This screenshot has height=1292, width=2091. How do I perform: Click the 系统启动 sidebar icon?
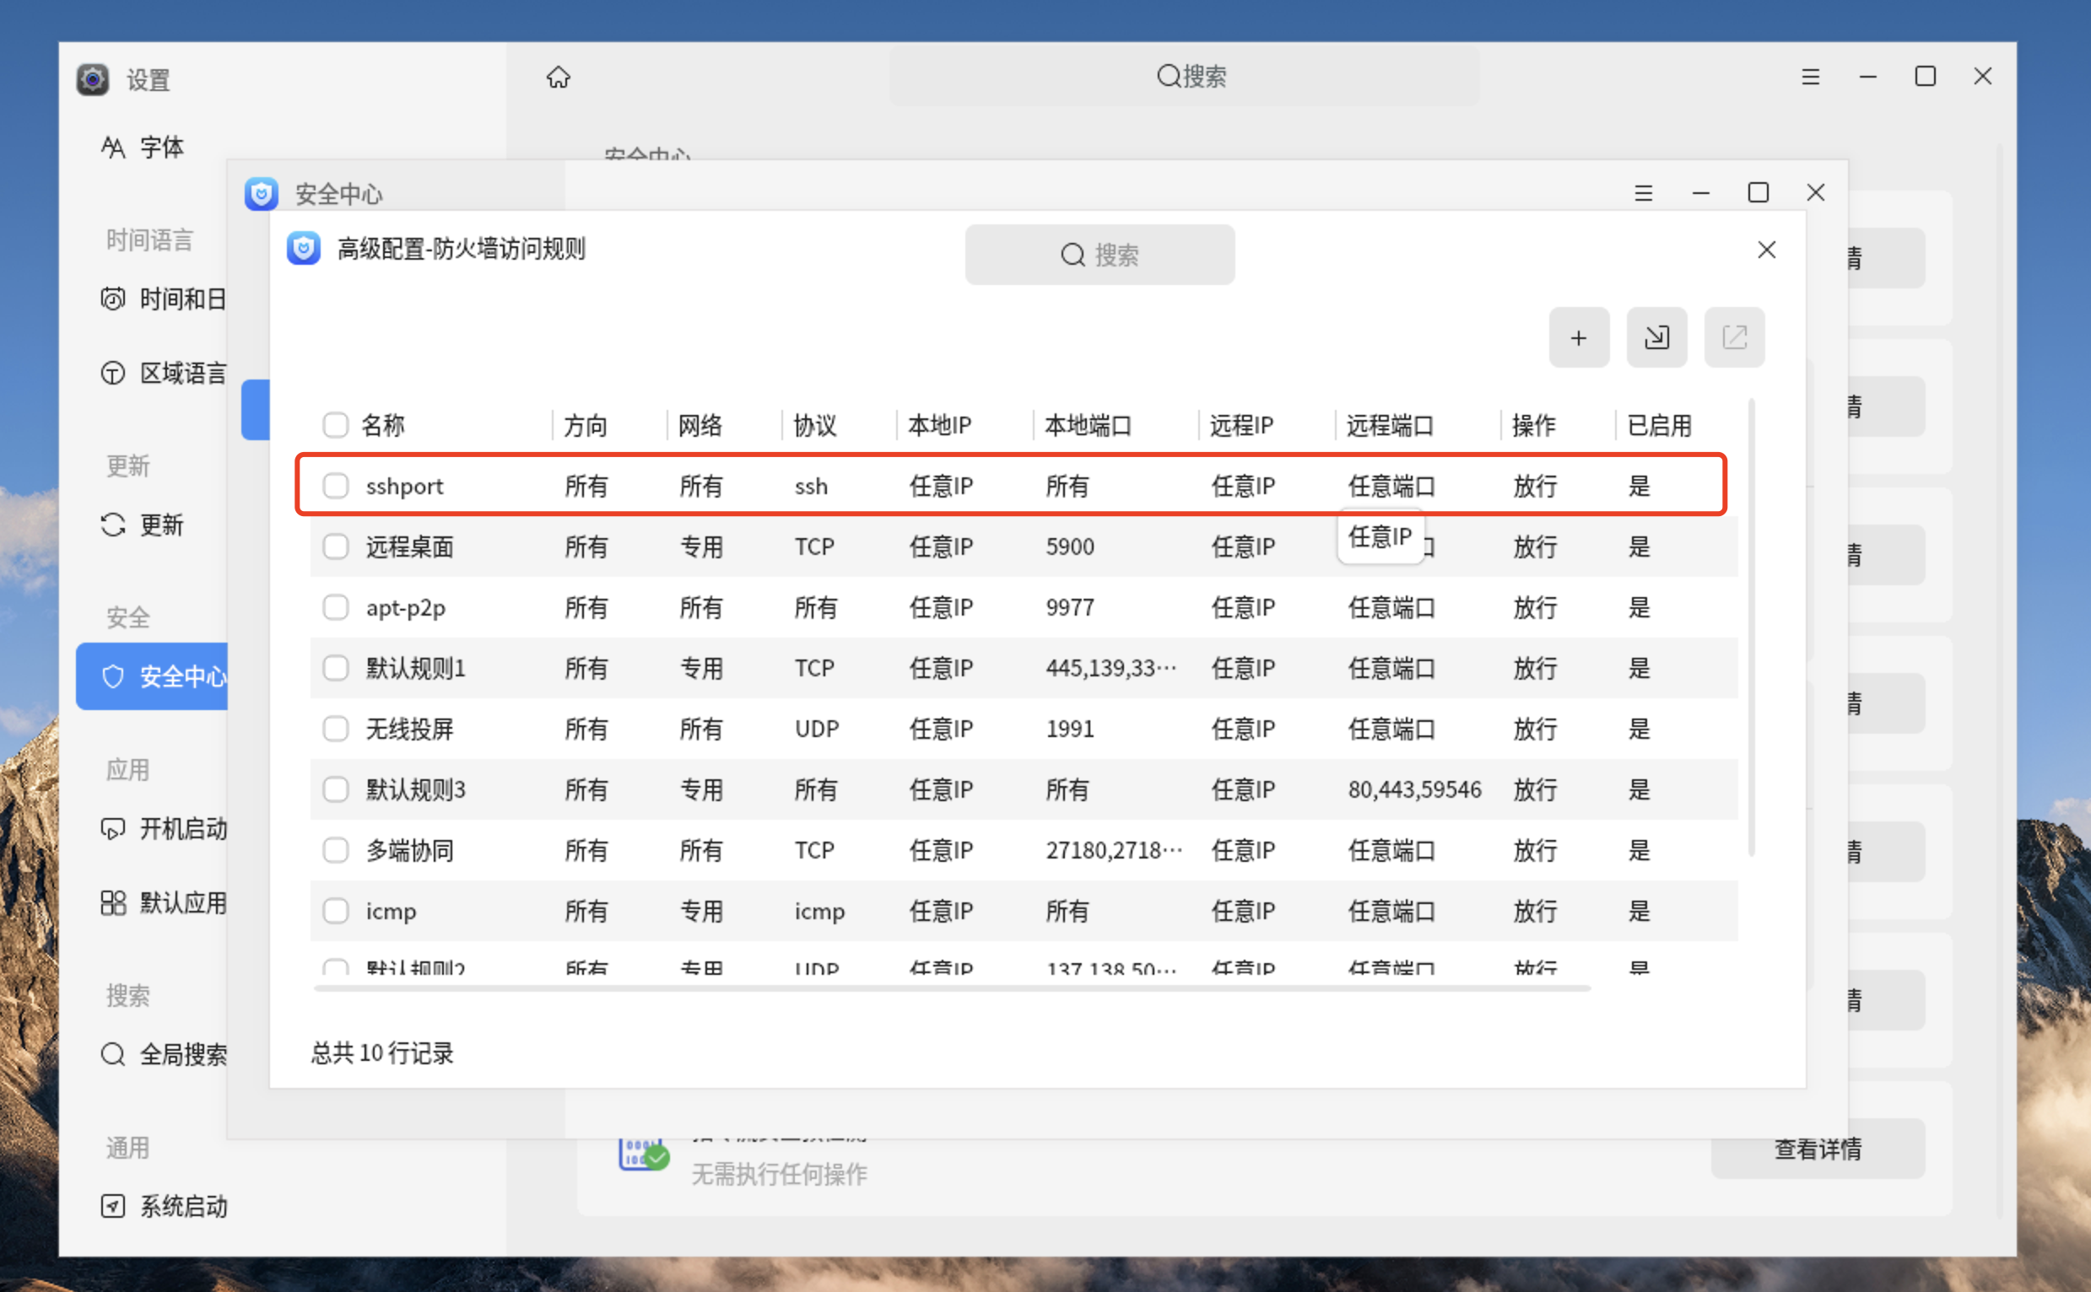(114, 1207)
